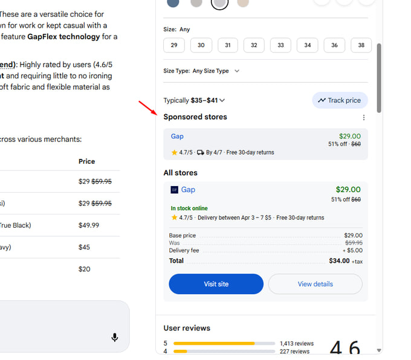This screenshot has width=411, height=360.
Task: Select size 36
Action: click(x=334, y=45)
